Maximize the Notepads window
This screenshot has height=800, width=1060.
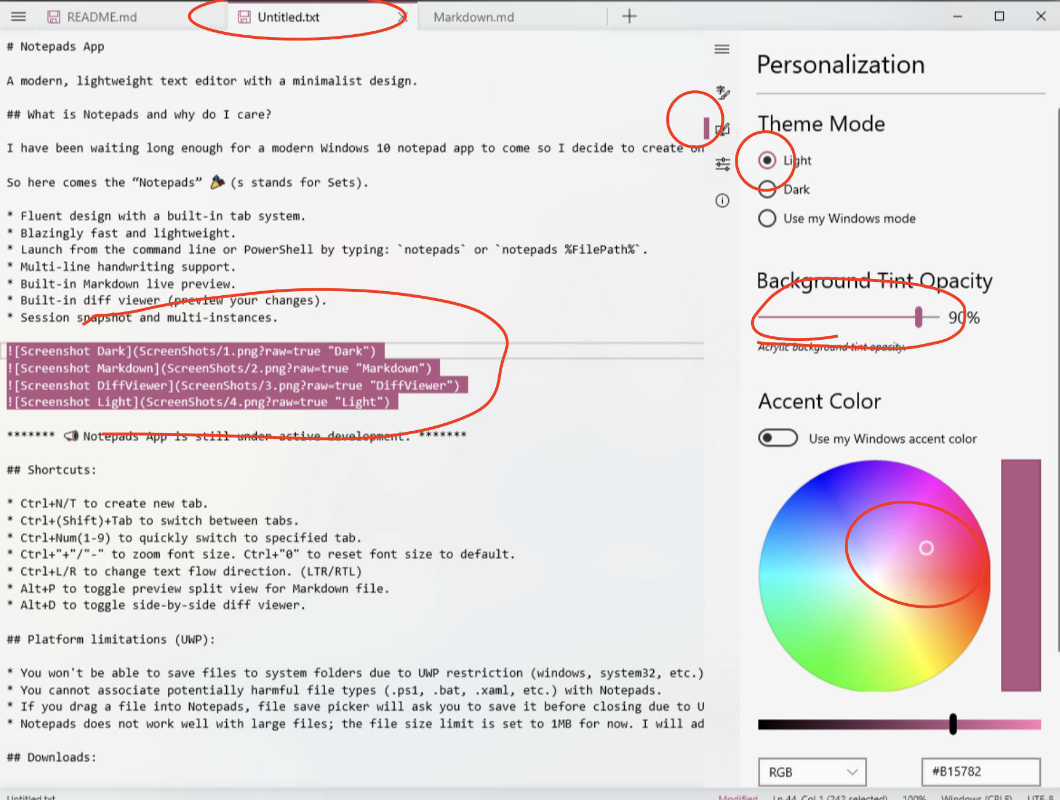coord(999,17)
